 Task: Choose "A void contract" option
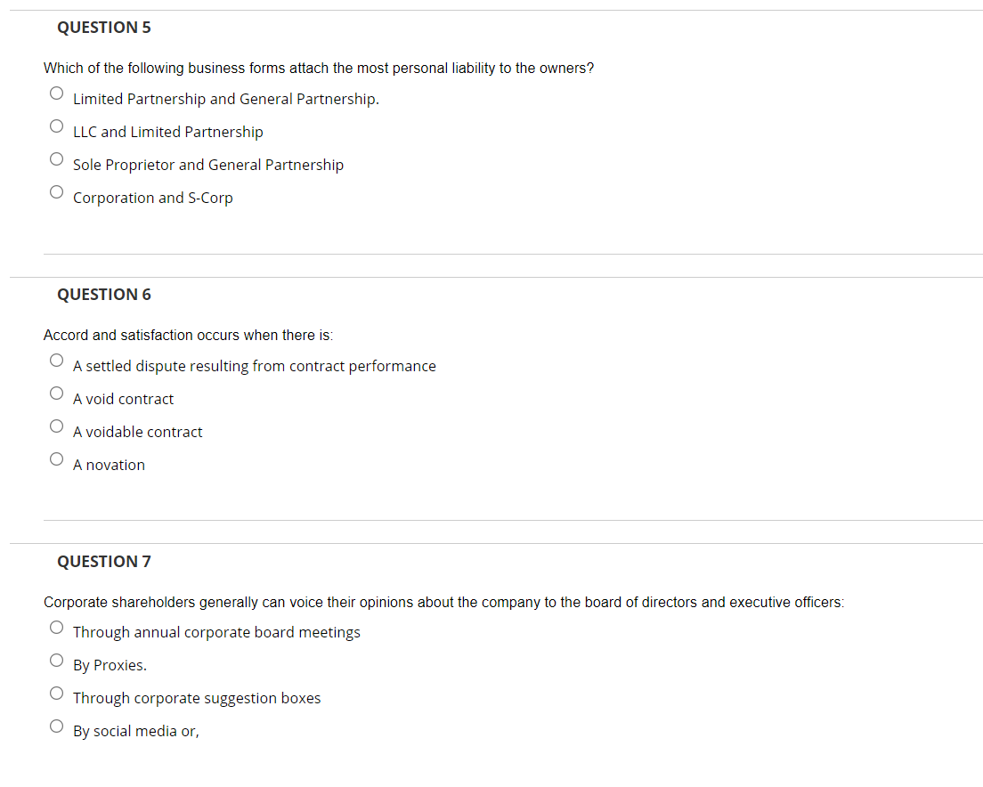tap(56, 393)
